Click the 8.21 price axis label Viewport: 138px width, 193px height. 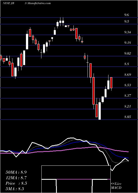[128, 106]
